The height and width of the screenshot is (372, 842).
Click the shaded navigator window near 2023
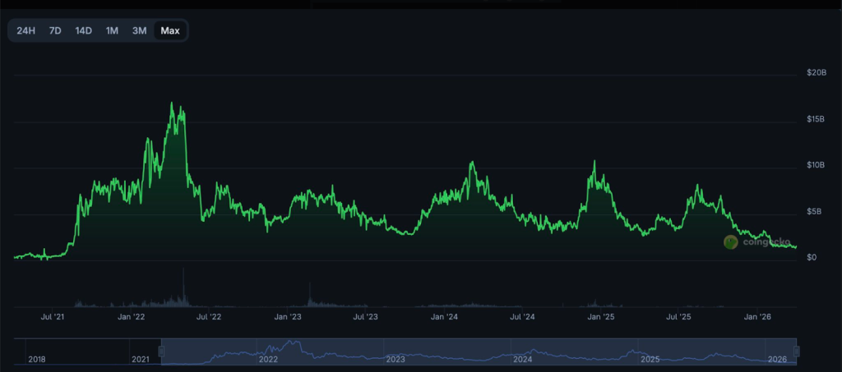[395, 351]
